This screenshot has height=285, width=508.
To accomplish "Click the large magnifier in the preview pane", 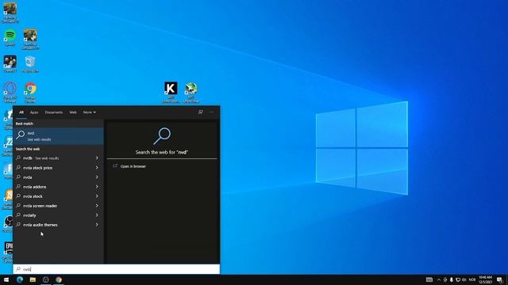I will pyautogui.click(x=162, y=136).
